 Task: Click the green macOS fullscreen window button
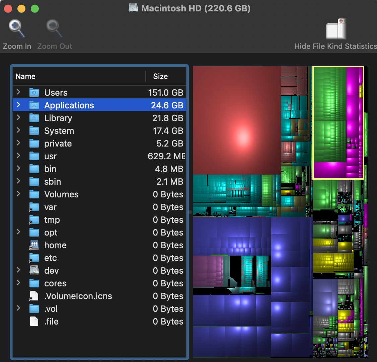[35, 9]
